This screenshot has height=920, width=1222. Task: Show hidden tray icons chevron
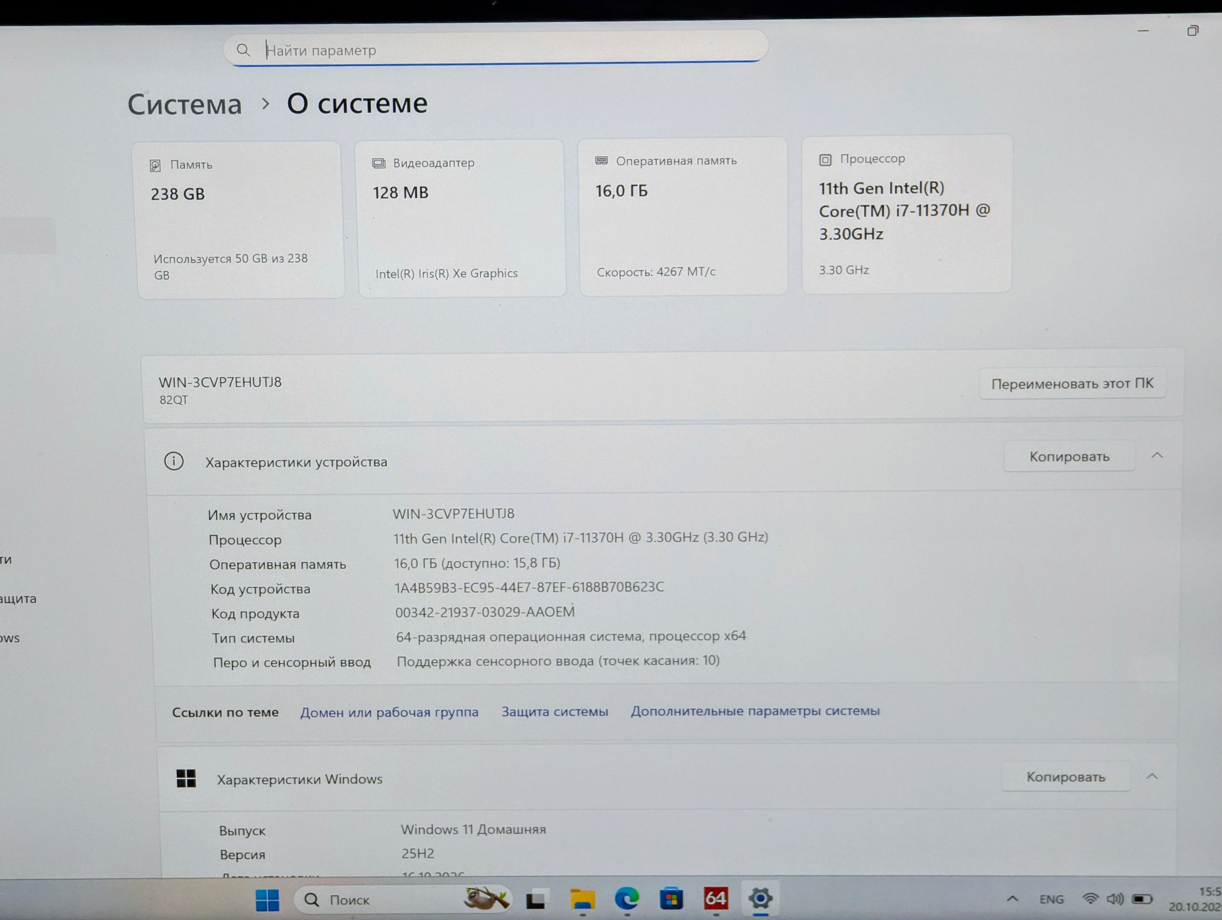[1012, 899]
